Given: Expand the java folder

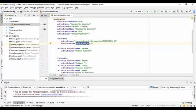Looking at the screenshot, I should click(x=7, y=27).
